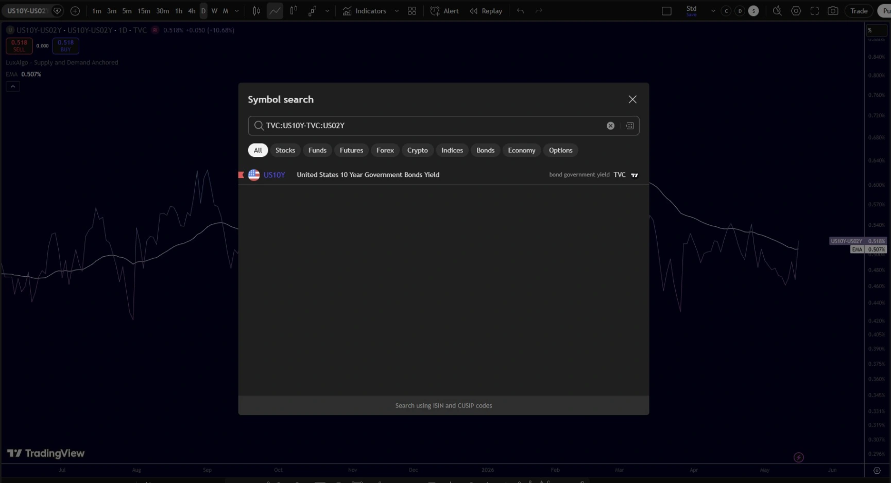891x483 pixels.
Task: Select the US10Y 10 Year Bonds Yield result
Action: 443,175
